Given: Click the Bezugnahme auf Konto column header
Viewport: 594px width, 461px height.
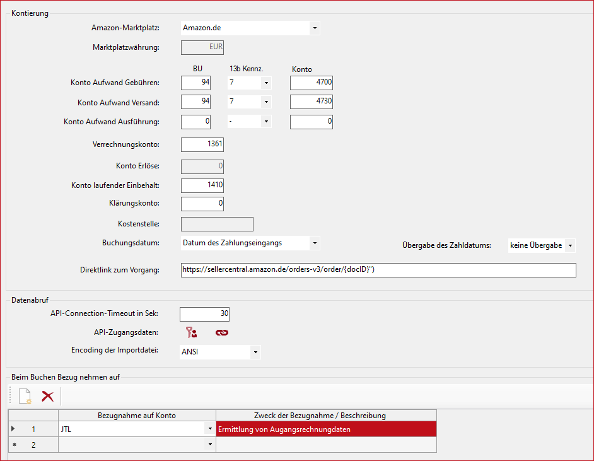Looking at the screenshot, I should pos(137,415).
